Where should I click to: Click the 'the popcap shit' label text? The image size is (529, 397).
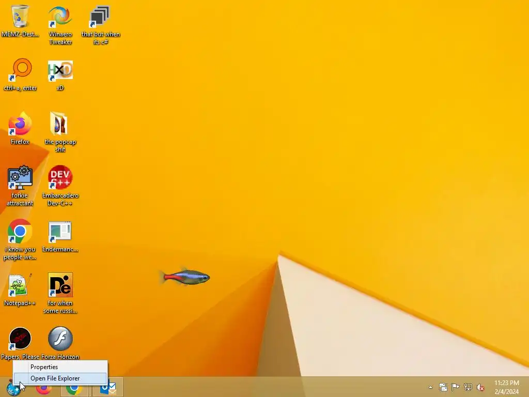click(x=60, y=145)
